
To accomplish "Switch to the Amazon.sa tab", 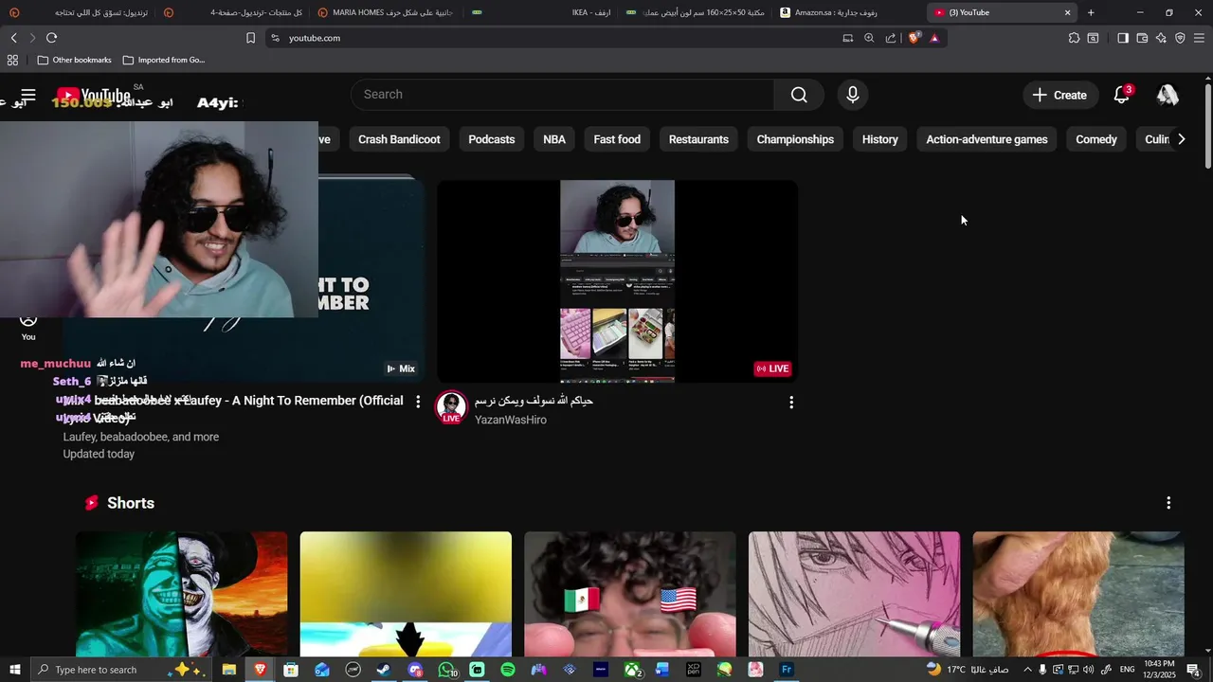I will pos(848,12).
